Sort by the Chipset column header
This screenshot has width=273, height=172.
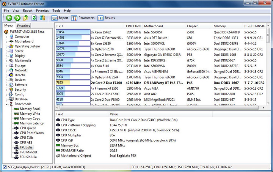tap(198, 26)
